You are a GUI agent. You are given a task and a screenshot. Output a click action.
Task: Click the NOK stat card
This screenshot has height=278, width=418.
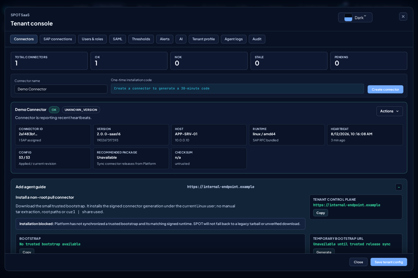point(209,61)
